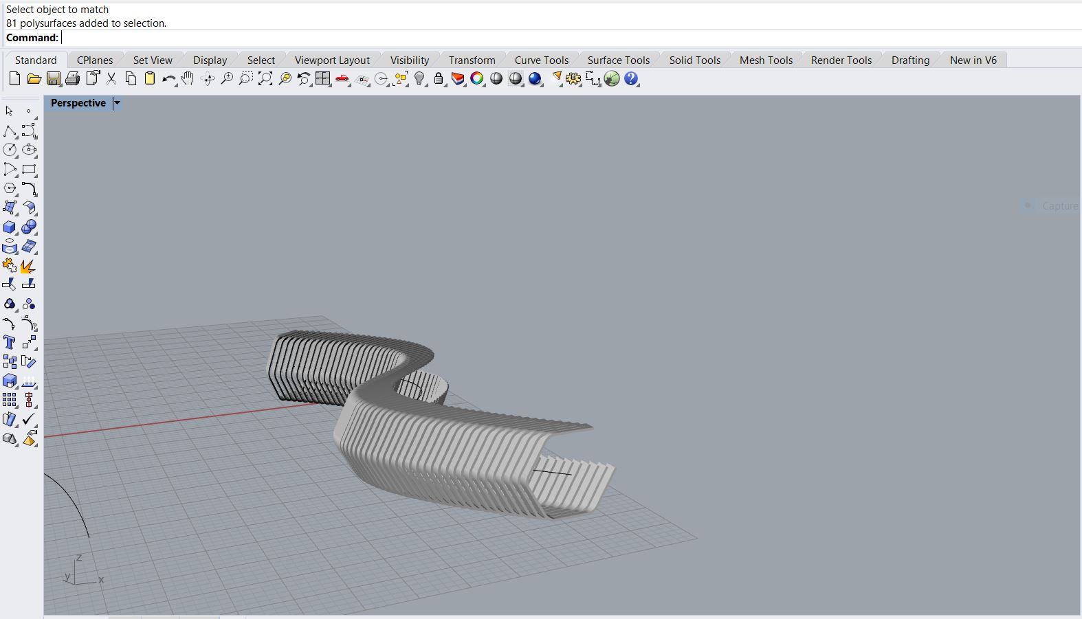Select the Control Point Curve tool
The height and width of the screenshot is (619, 1082).
(29, 131)
